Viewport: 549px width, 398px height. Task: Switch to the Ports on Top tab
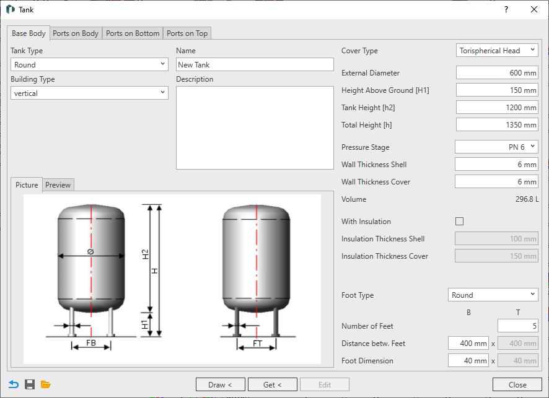pos(187,33)
